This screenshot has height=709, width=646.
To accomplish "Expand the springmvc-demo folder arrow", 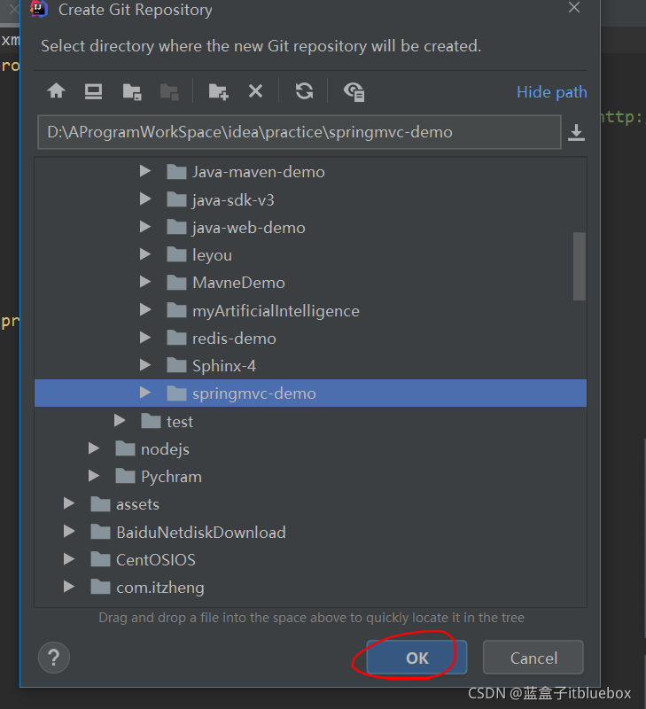I will point(144,393).
